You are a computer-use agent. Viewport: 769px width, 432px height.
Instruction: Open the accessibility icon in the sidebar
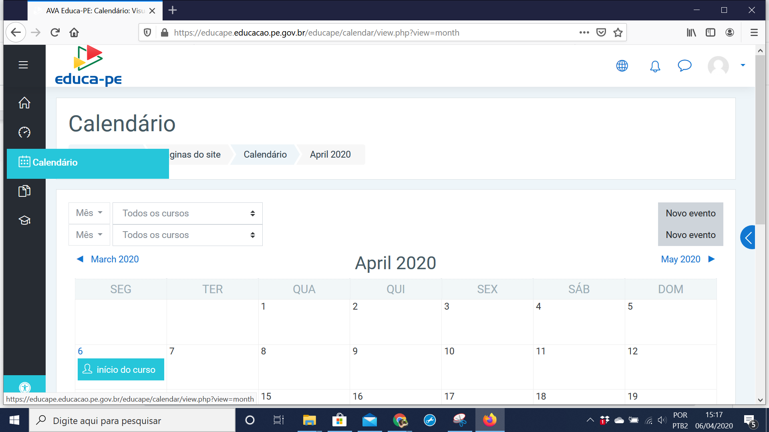[24, 387]
